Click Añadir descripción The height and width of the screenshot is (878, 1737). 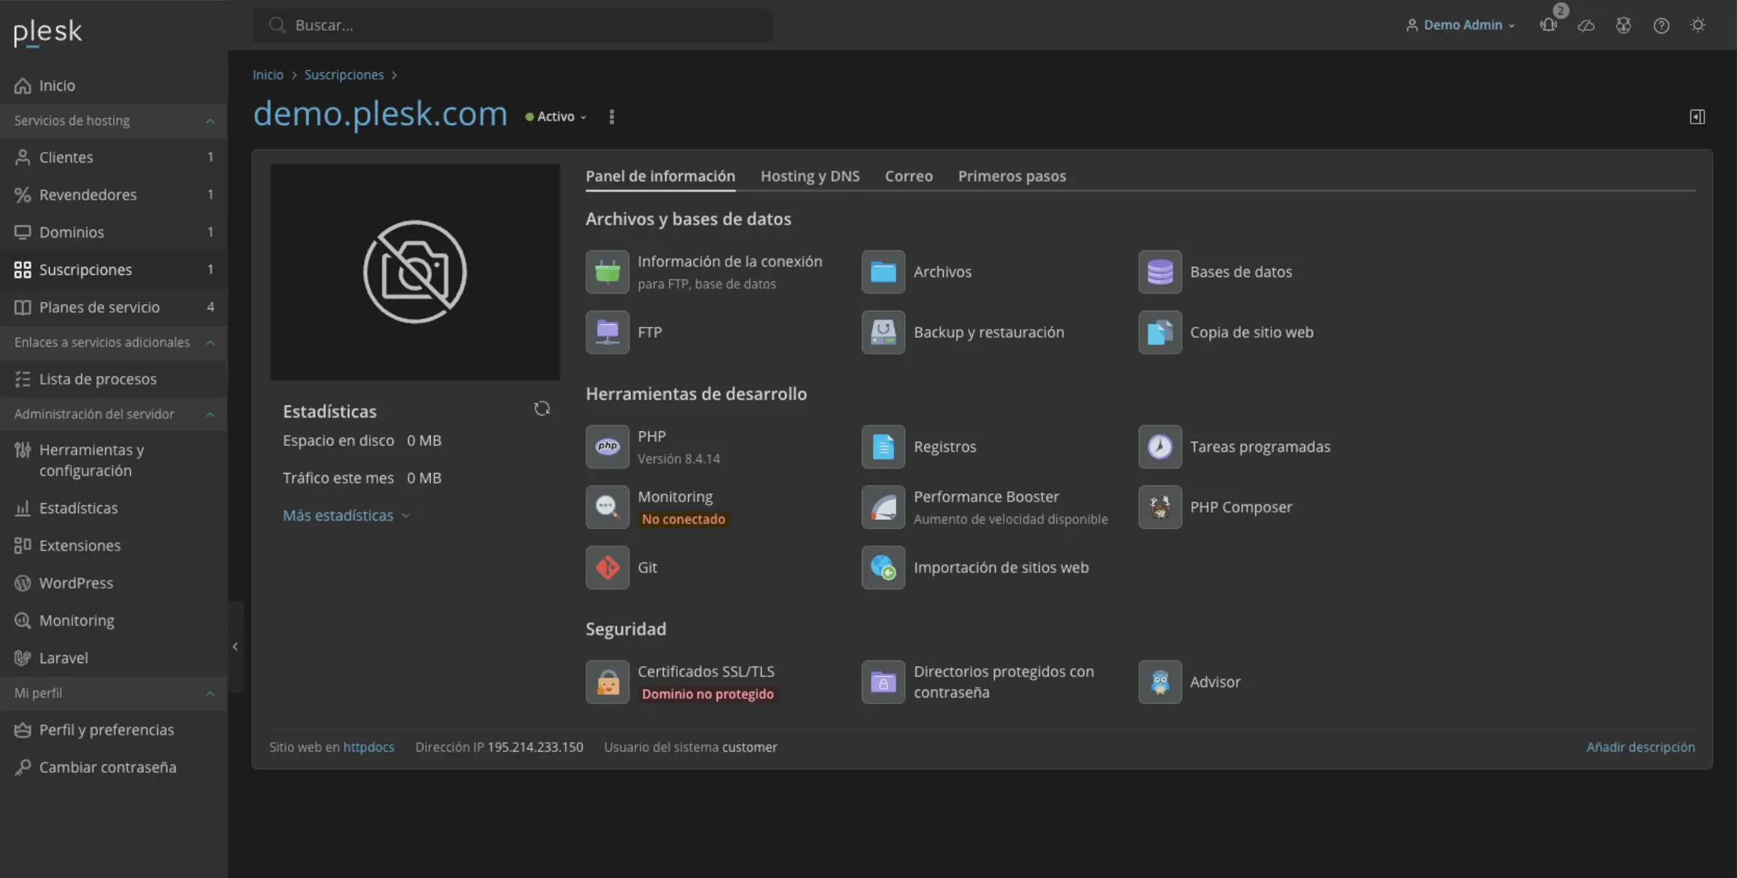[1640, 746]
